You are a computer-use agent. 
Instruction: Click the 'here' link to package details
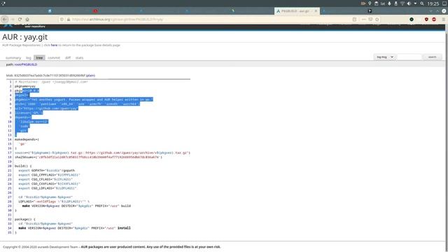coord(54,45)
